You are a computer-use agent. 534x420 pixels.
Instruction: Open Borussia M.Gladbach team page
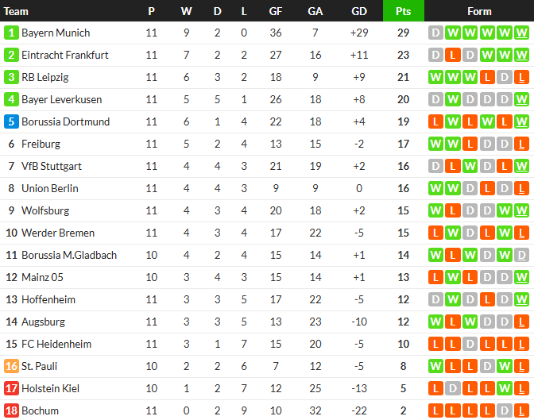[x=69, y=255]
